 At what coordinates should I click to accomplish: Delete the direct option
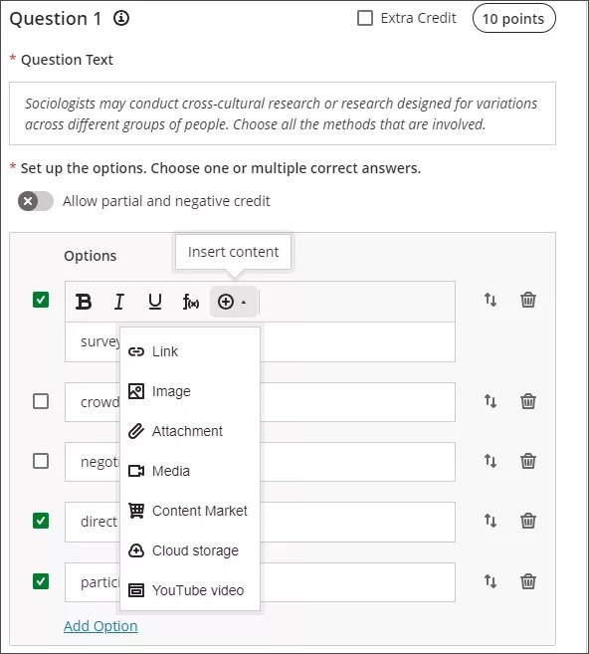(x=527, y=521)
